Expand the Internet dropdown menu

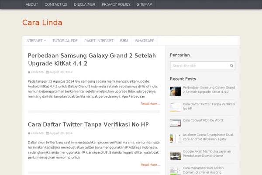pos(36,41)
